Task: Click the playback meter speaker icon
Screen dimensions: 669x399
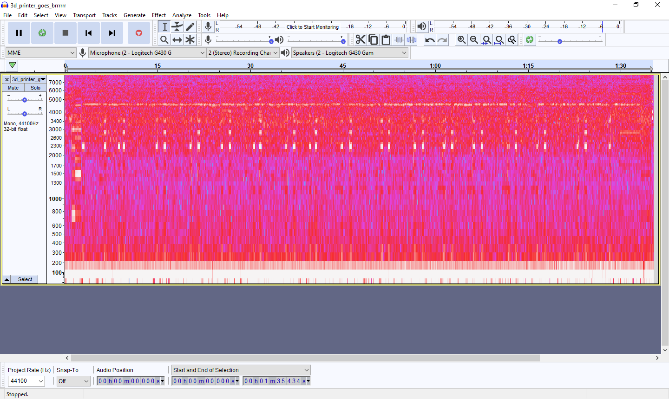Action: pyautogui.click(x=421, y=26)
